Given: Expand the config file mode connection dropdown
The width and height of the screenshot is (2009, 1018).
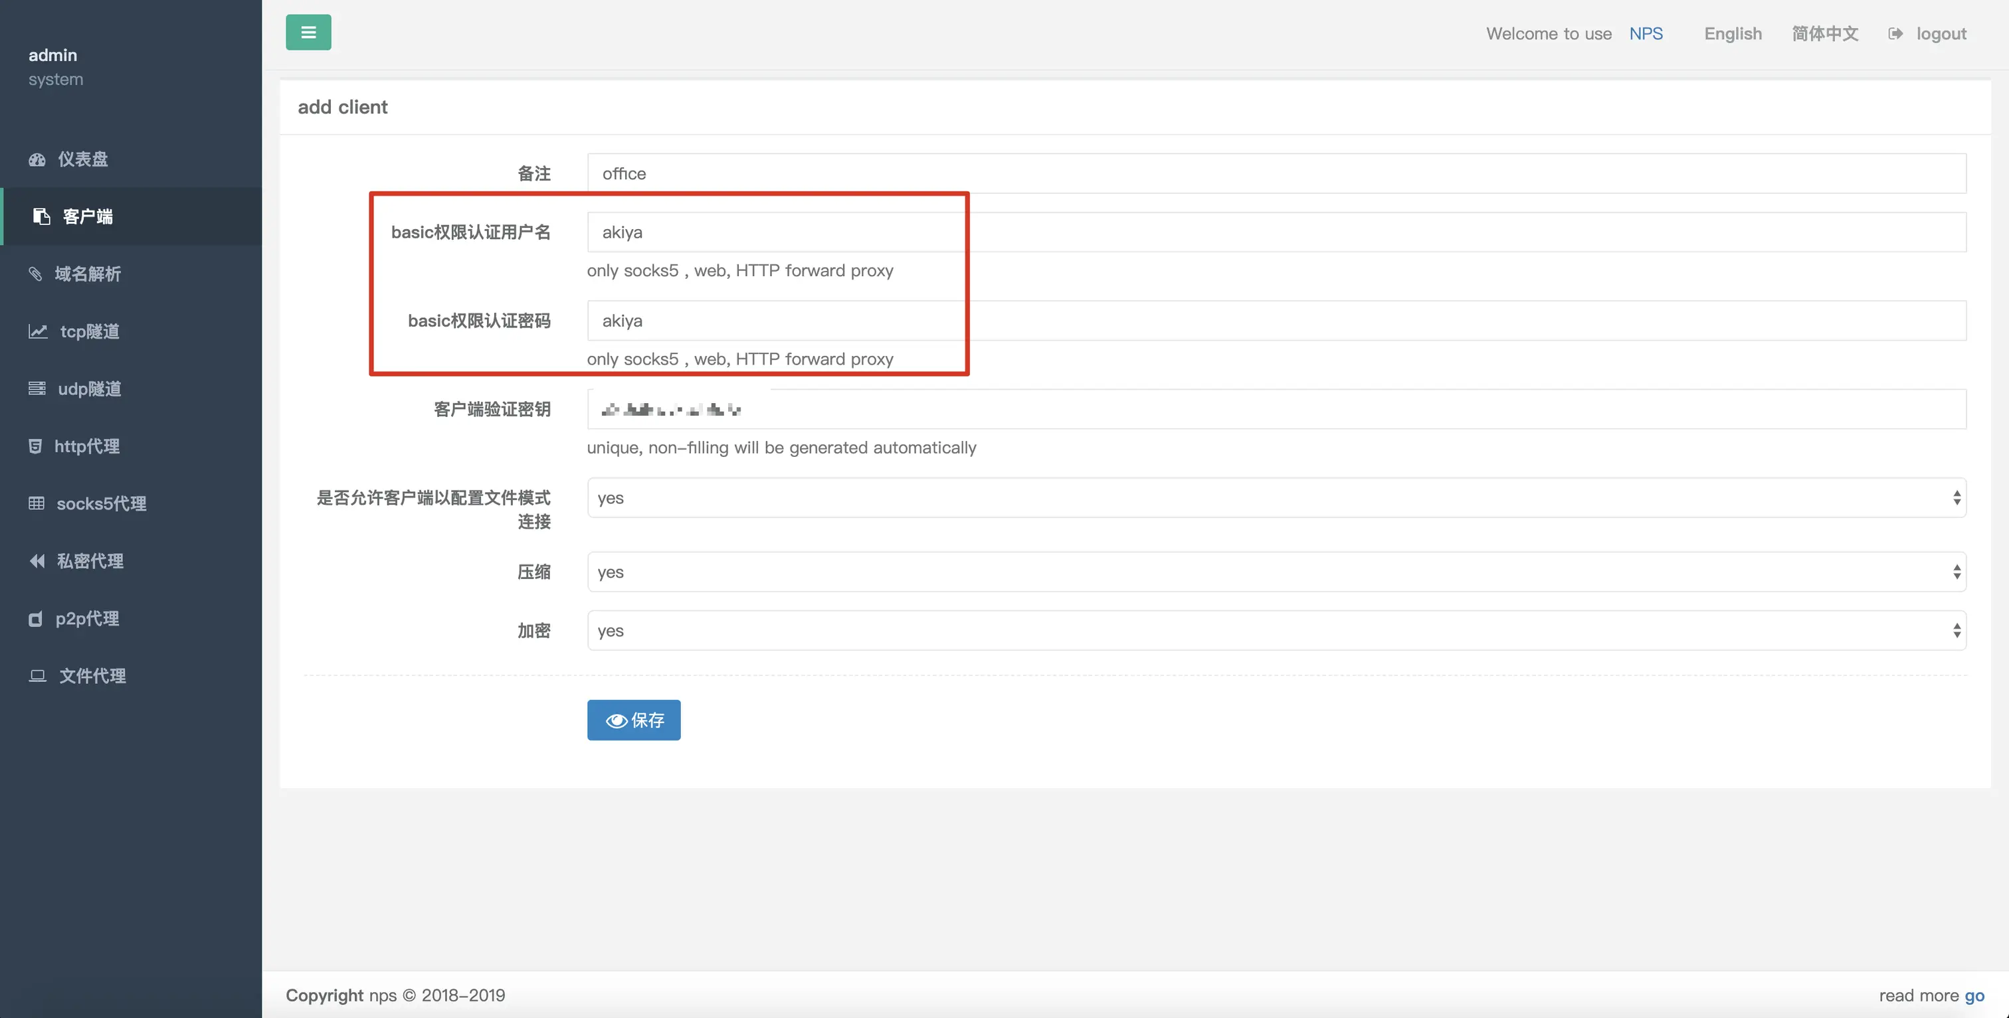Looking at the screenshot, I should tap(1276, 497).
